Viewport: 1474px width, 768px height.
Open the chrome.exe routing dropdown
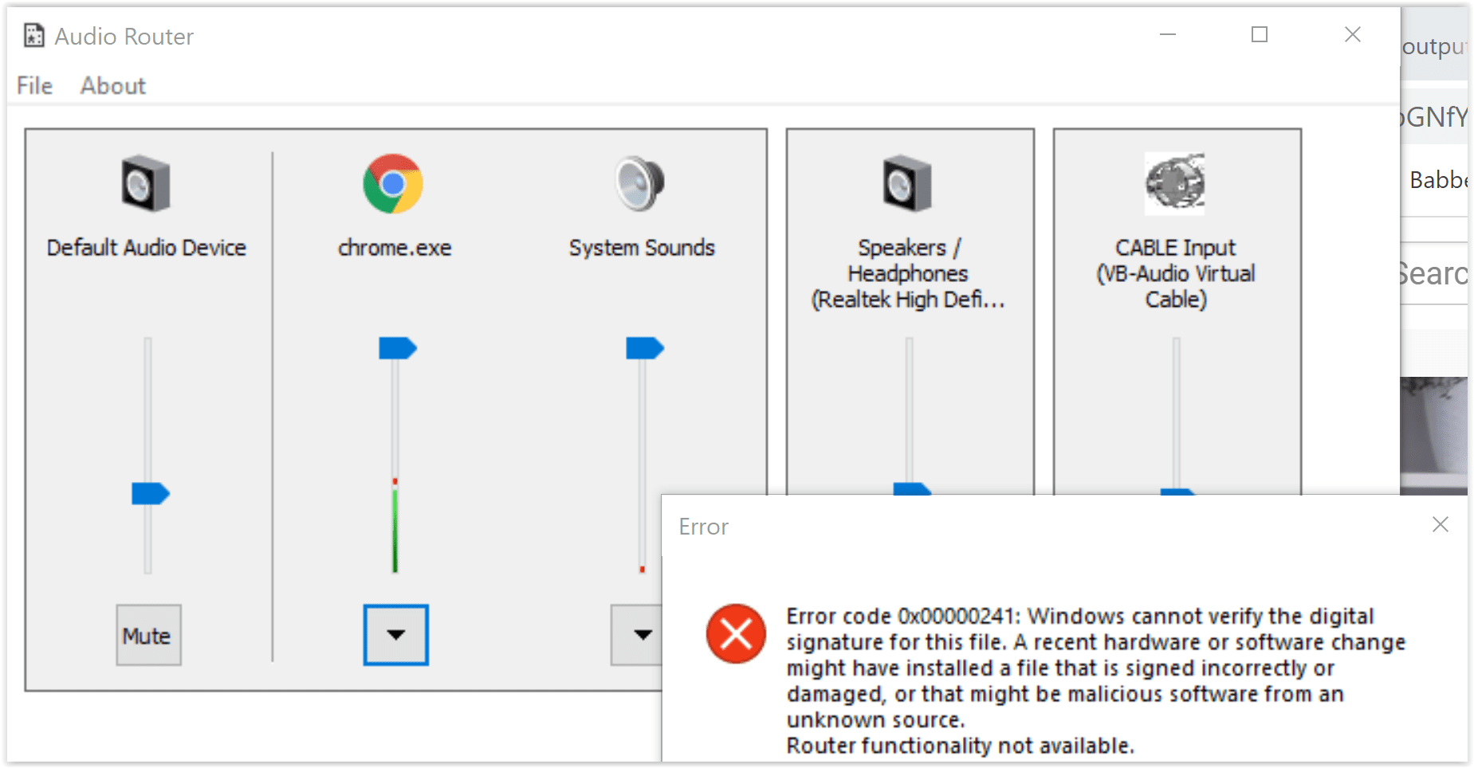(395, 636)
